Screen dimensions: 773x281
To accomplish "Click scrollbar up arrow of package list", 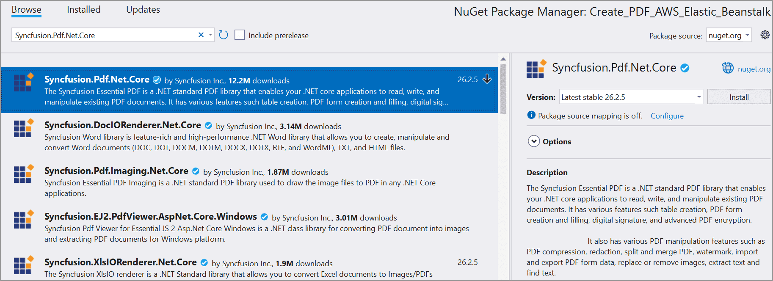I will pos(503,59).
